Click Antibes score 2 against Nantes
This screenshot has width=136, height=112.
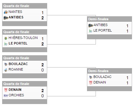pos(43,18)
